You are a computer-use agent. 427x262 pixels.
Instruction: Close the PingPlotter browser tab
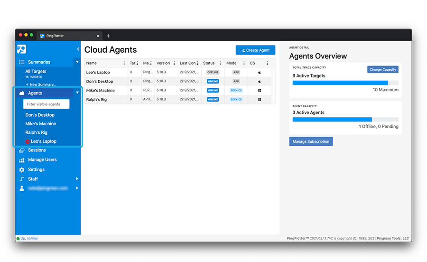pyautogui.click(x=98, y=36)
